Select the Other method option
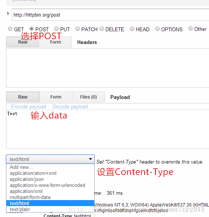This screenshot has height=217, width=209. pos(191,28)
